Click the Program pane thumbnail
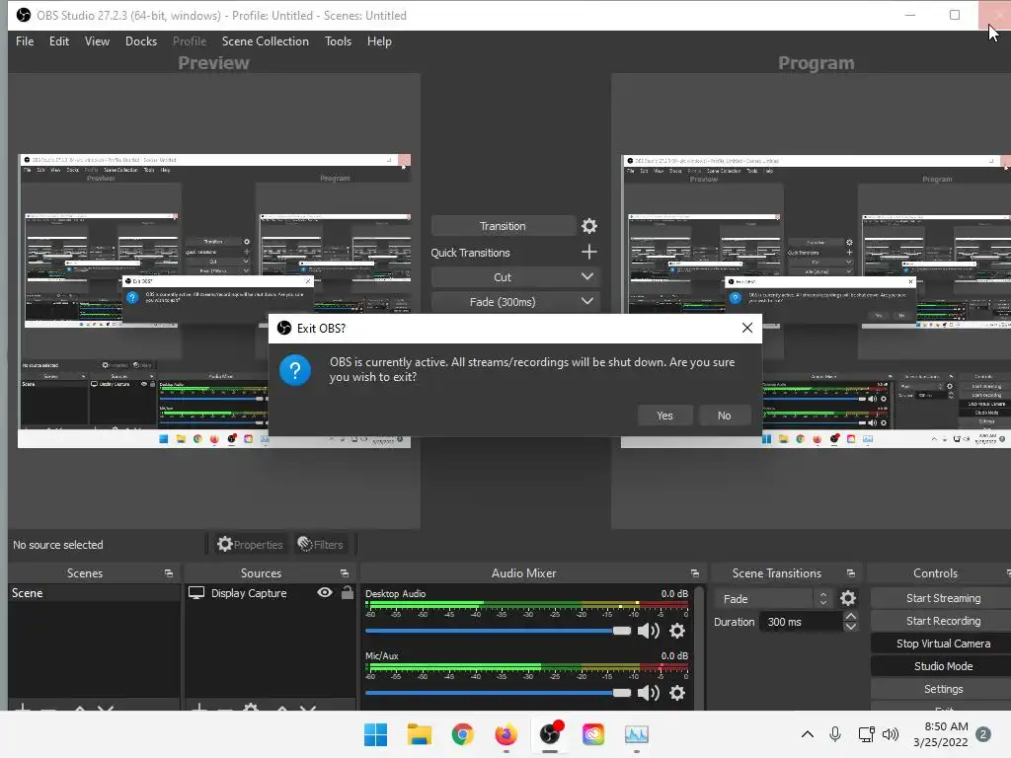Viewport: 1011px width, 758px height. 816,301
